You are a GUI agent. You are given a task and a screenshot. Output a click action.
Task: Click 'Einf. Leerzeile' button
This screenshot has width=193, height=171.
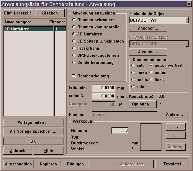pos(18,13)
